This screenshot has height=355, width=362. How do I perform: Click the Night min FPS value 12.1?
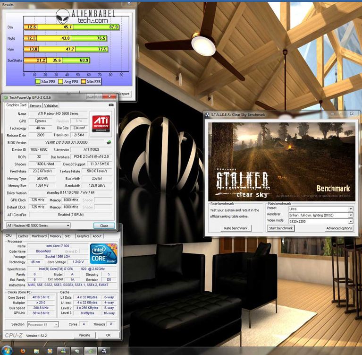31,38
